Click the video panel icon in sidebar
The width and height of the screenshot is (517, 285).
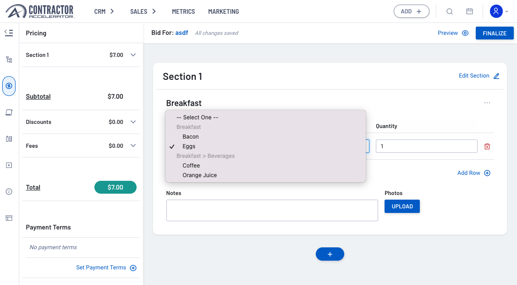coord(9,165)
